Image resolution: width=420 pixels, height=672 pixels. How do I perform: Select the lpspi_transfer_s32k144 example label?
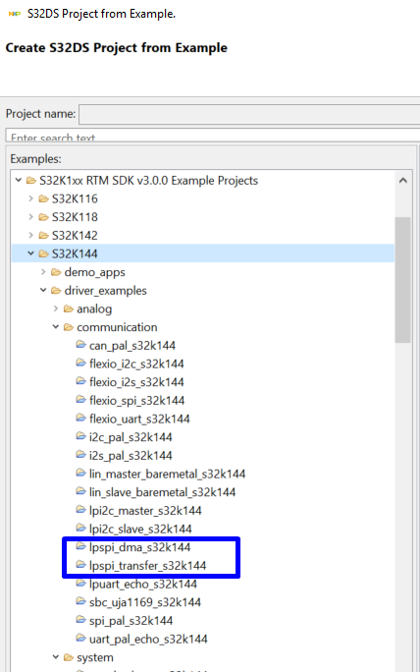pos(148,566)
